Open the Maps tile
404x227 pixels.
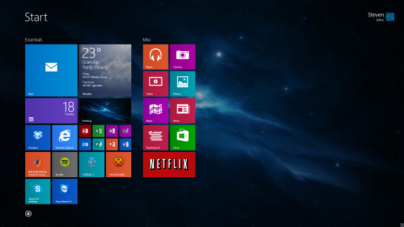(x=156, y=111)
